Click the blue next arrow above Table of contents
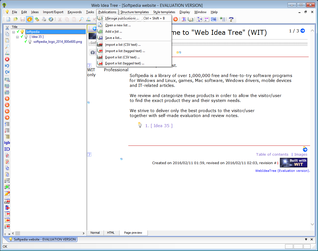 coord(305,150)
